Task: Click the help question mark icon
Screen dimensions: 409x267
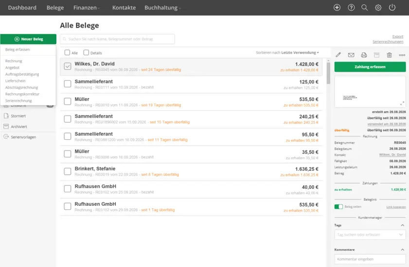Action: [351, 8]
